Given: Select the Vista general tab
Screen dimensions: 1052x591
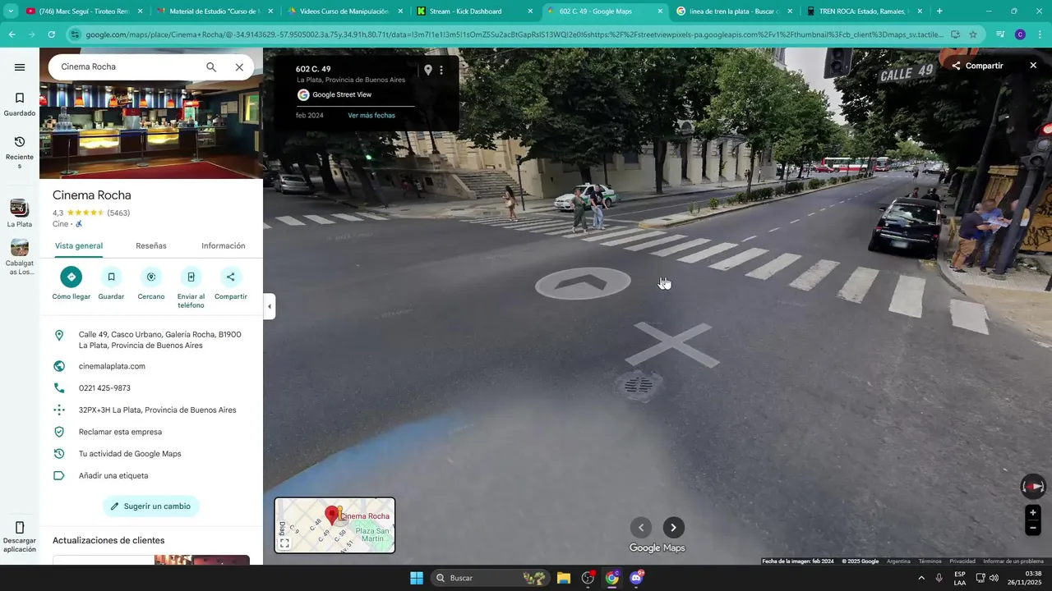Looking at the screenshot, I should (x=79, y=245).
